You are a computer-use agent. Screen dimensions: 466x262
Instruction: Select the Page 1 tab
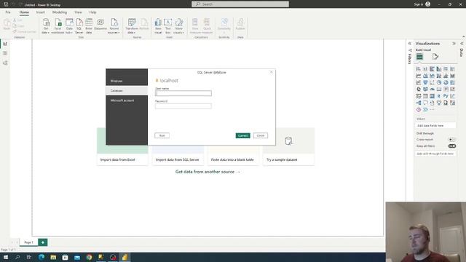[28, 242]
